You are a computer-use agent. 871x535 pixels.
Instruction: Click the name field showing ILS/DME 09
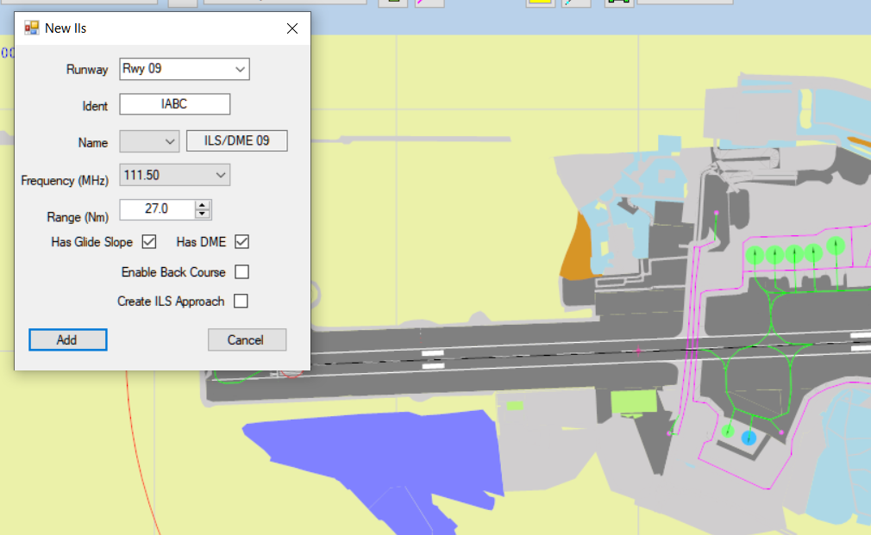pyautogui.click(x=236, y=141)
